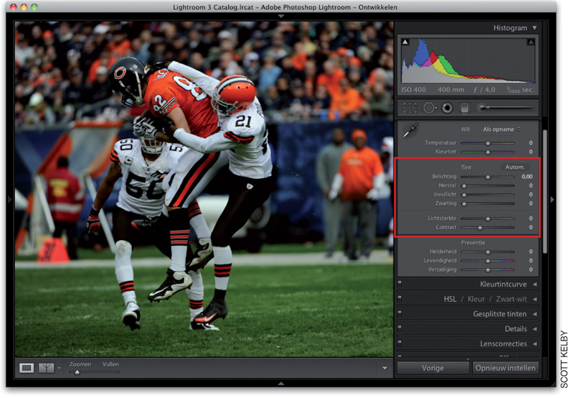Click the 'Presentie' section label

click(x=473, y=243)
